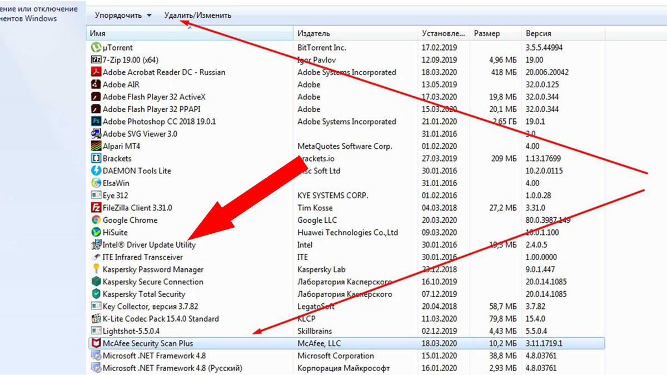Select the HiSuite icon
The image size is (667, 375).
pyautogui.click(x=96, y=232)
